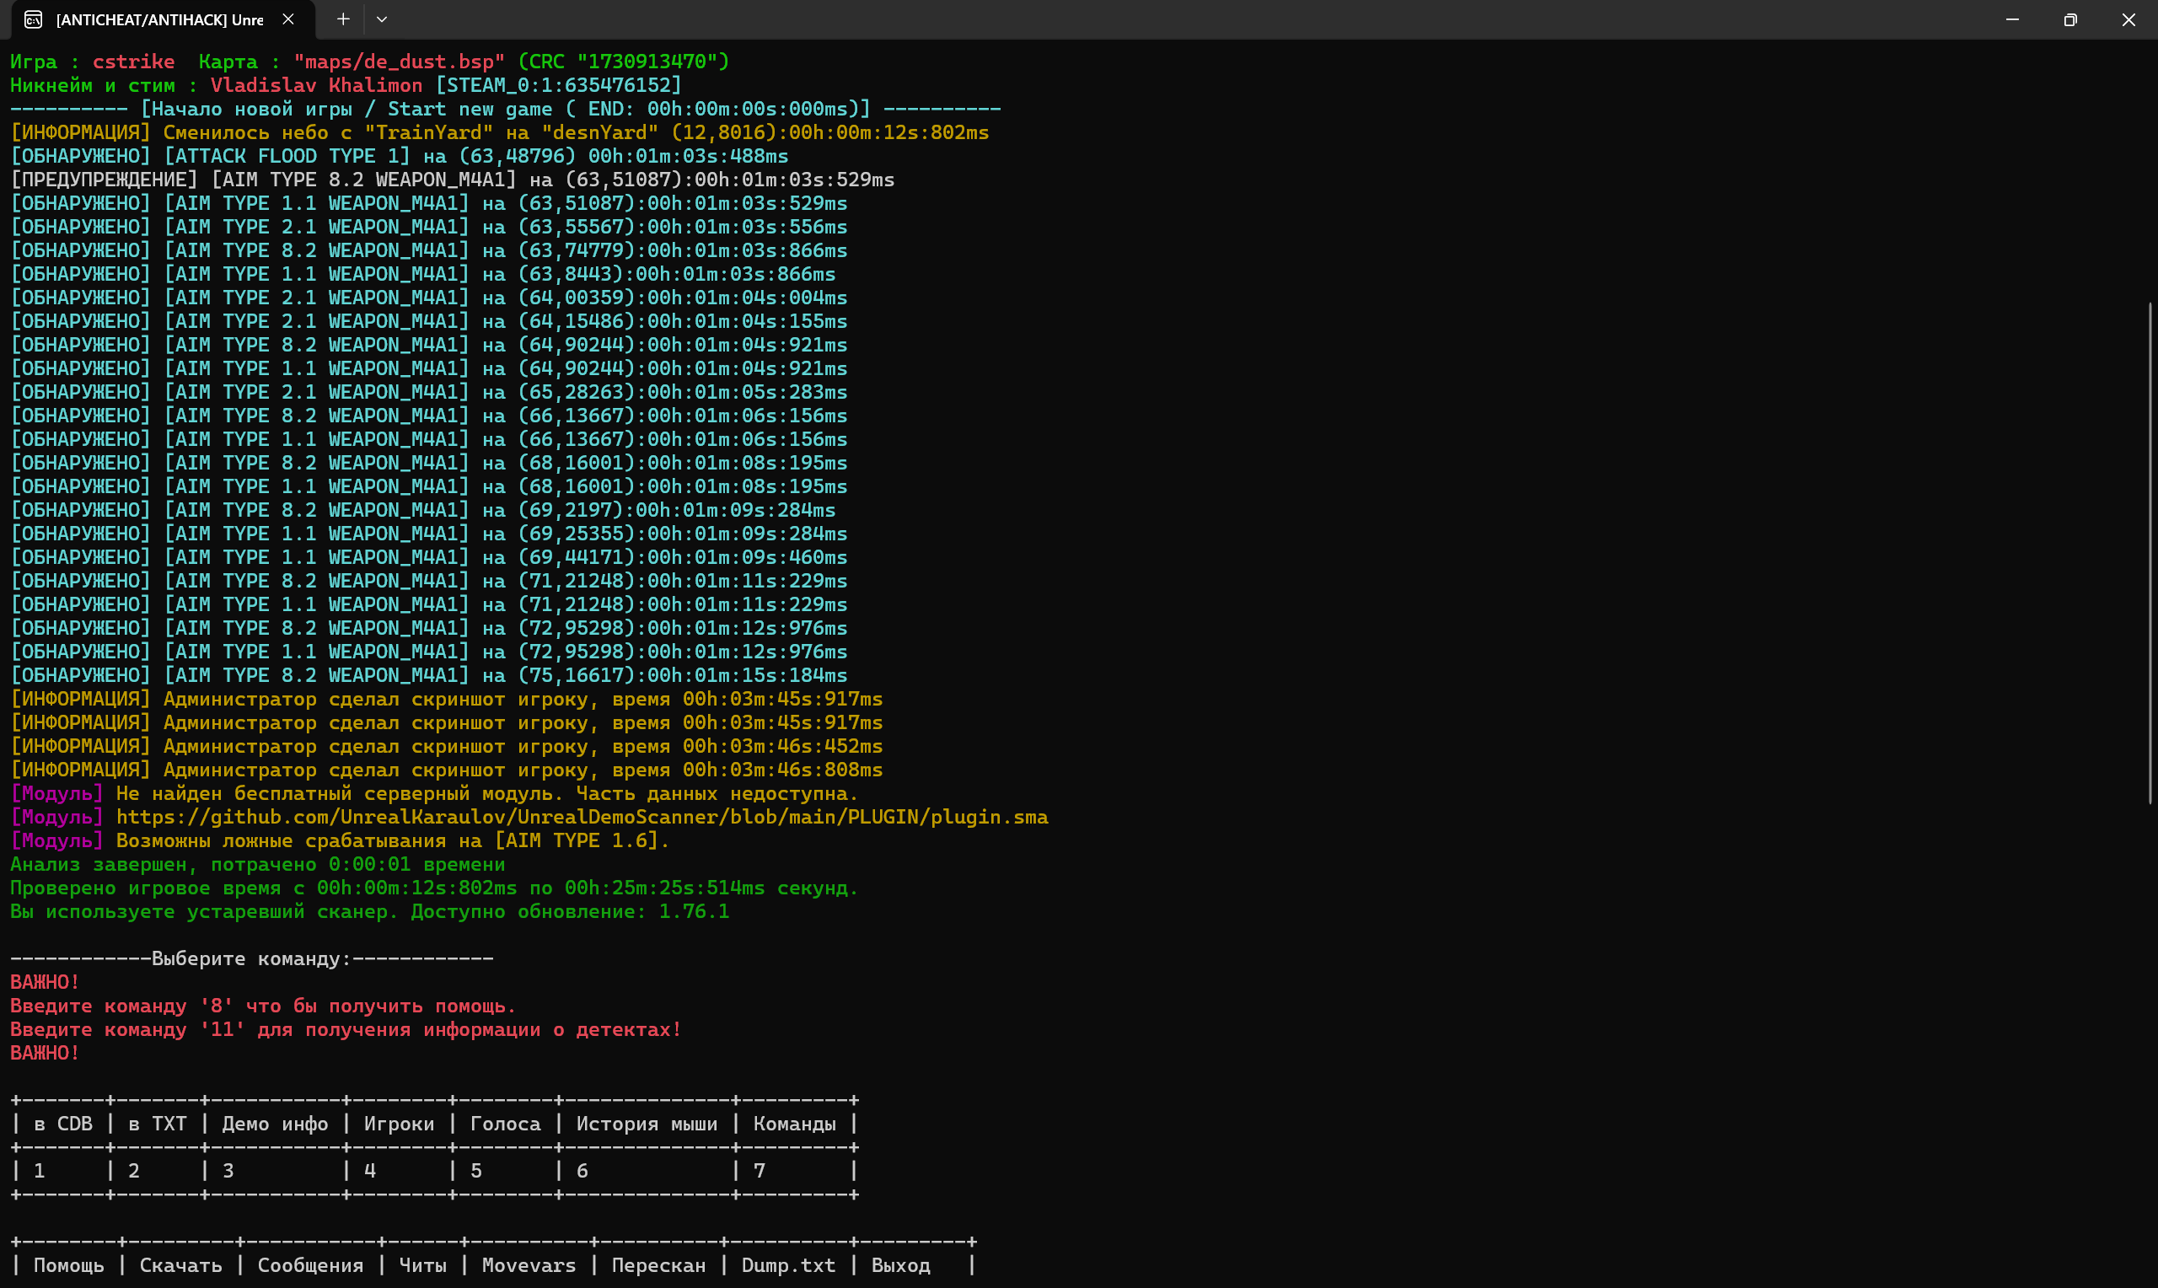Click the map path "maps/de_dust.bsp"
This screenshot has height=1288, width=2158.
coord(400,62)
